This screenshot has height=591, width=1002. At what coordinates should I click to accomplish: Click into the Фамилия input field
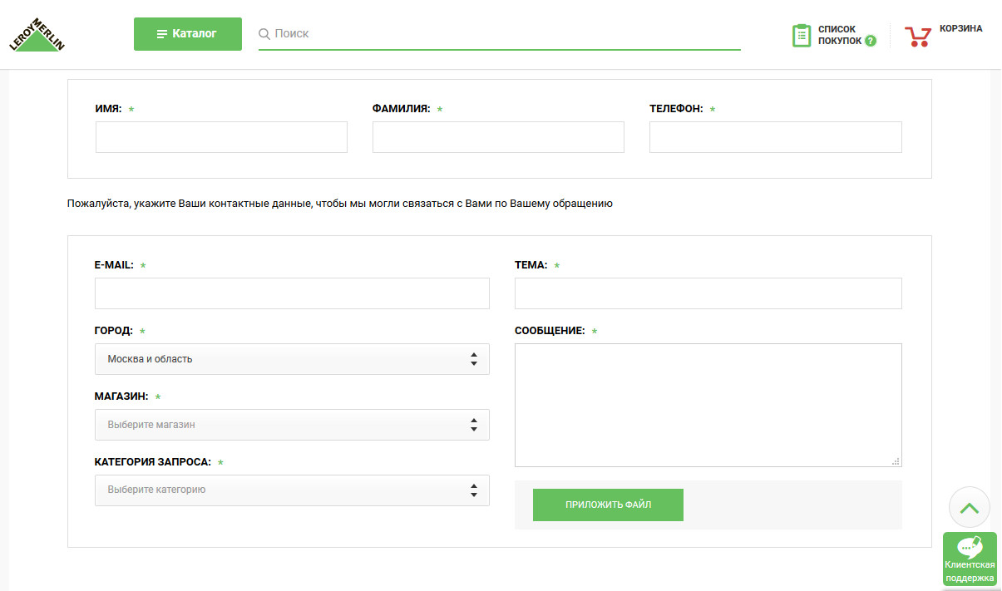[x=498, y=137]
